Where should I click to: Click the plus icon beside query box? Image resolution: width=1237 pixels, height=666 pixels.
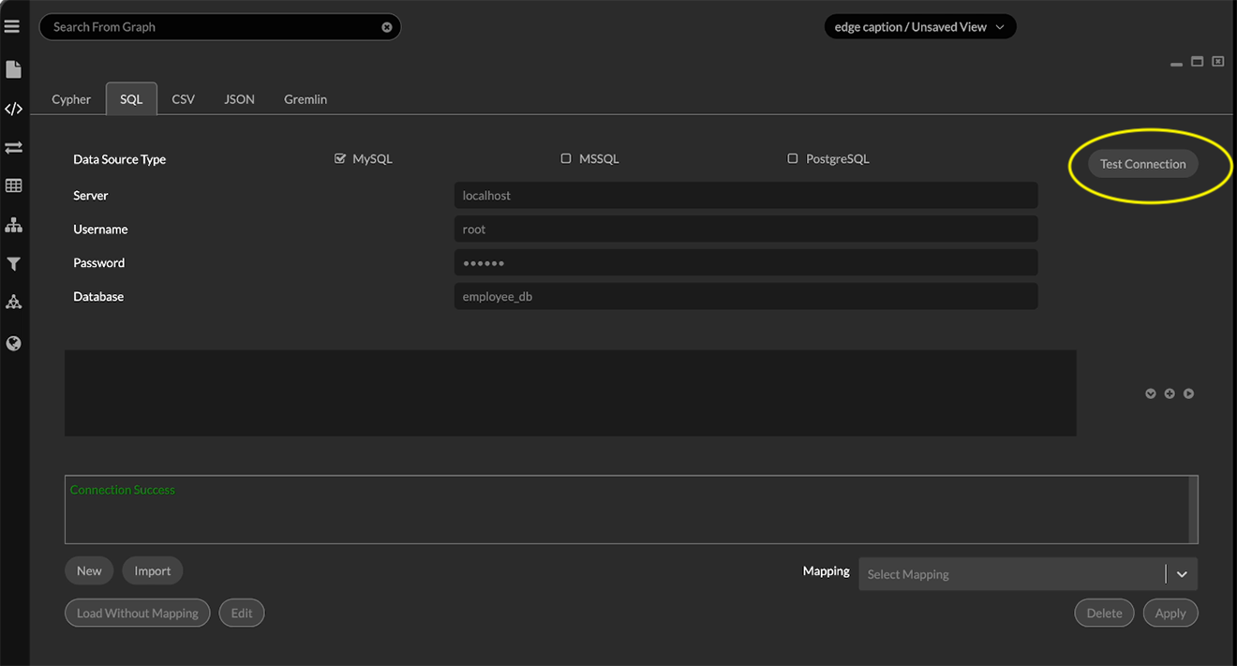point(1170,393)
